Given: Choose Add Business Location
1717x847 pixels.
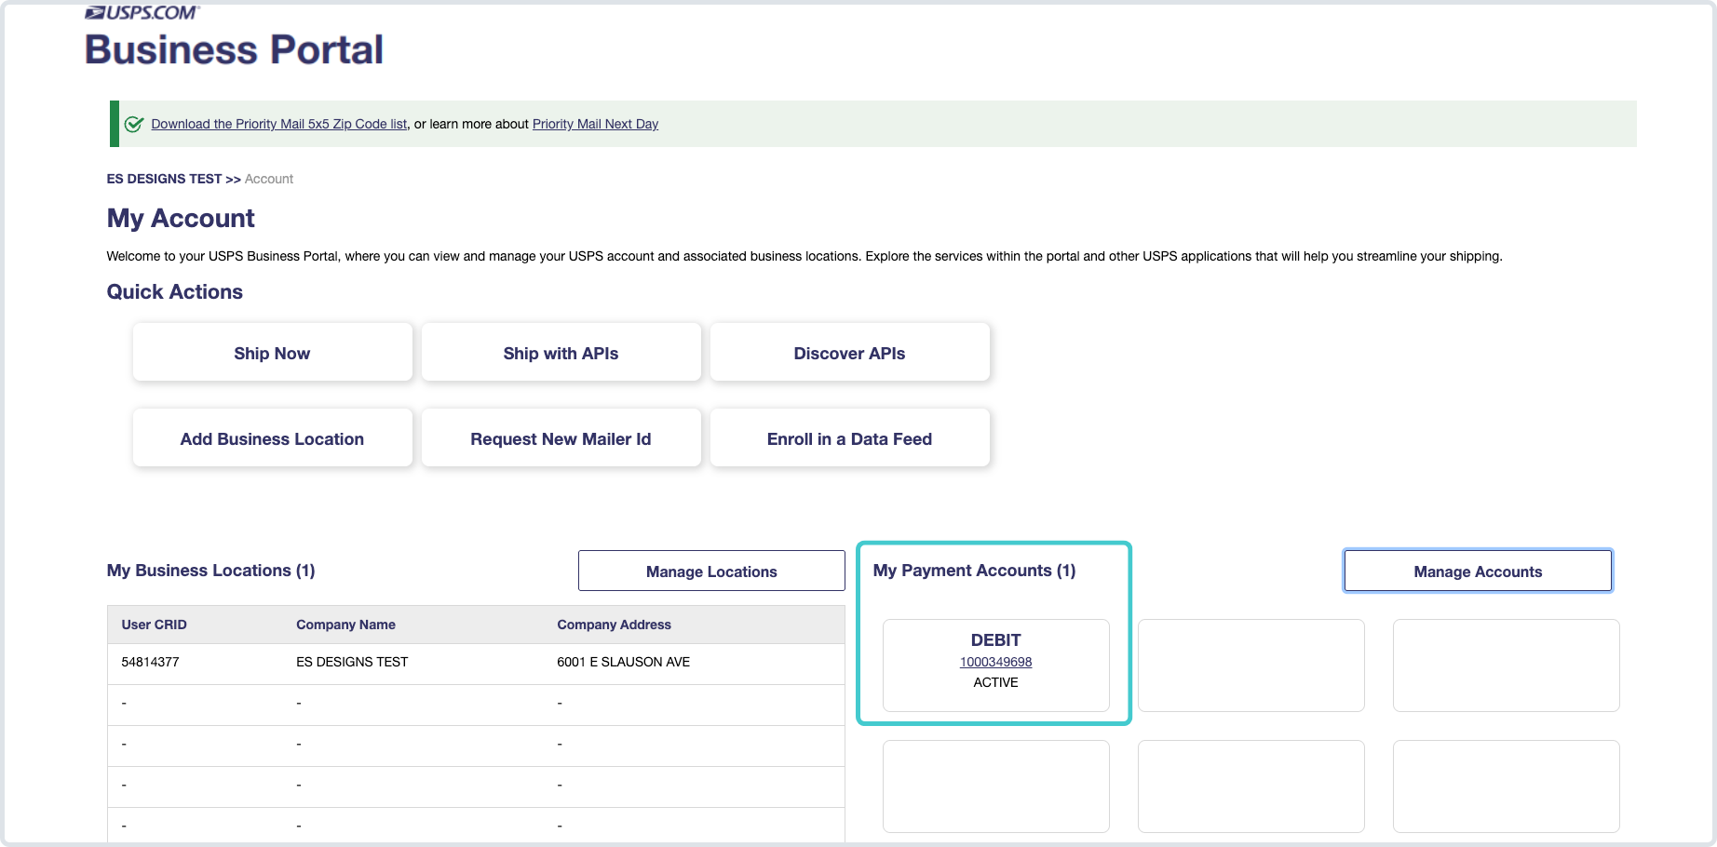Looking at the screenshot, I should tap(272, 438).
